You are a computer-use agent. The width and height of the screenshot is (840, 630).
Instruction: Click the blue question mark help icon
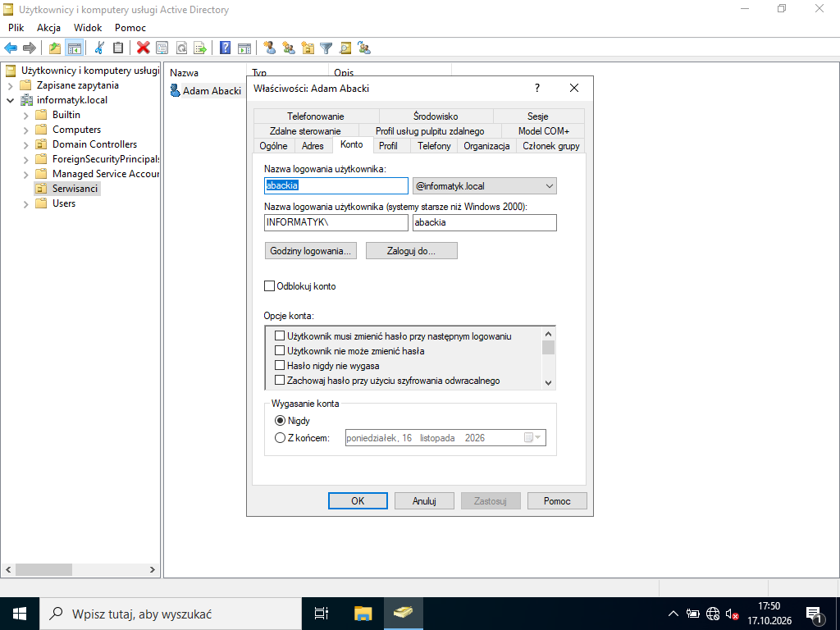226,48
